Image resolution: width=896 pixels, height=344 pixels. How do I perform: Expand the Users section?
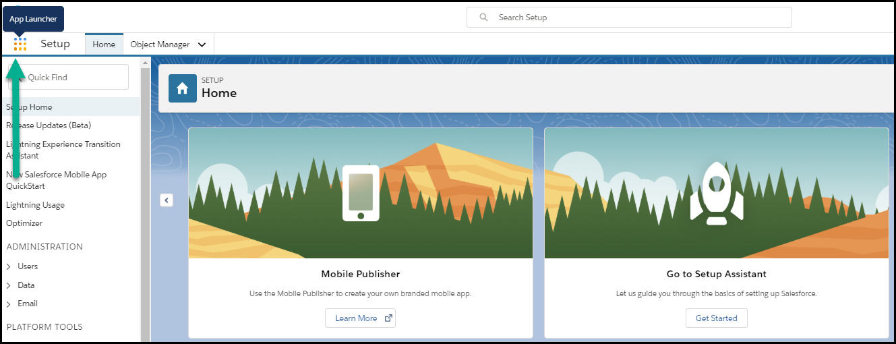point(9,266)
